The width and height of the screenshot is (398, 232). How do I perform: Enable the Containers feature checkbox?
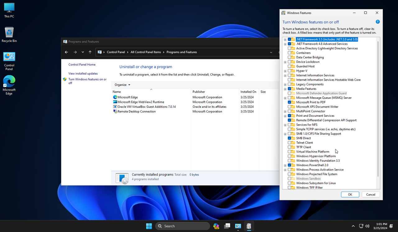[x=289, y=53]
